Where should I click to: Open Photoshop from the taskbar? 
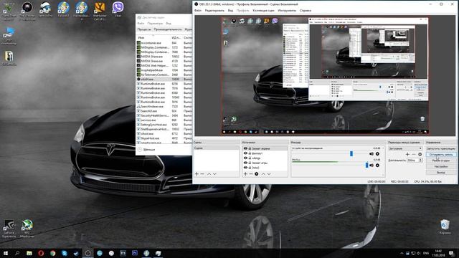tap(135, 253)
